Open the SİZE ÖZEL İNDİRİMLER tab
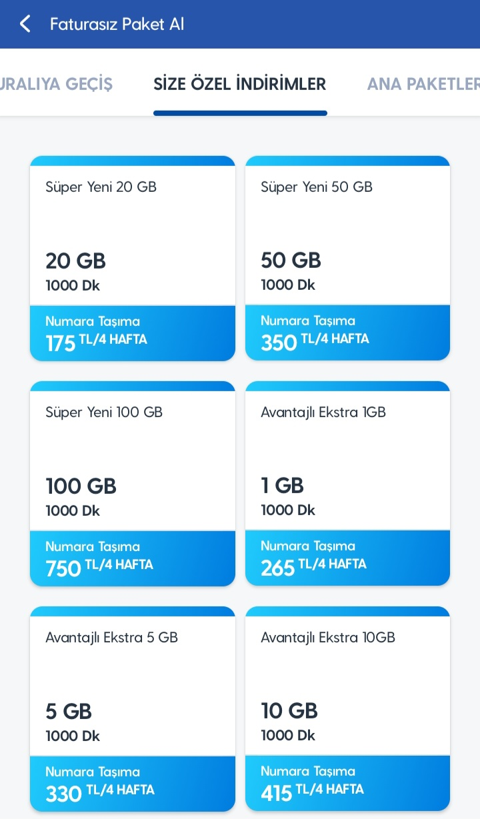The height and width of the screenshot is (819, 480). [240, 84]
